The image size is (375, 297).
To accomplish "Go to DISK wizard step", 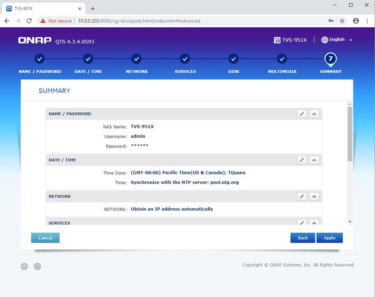I will click(x=233, y=59).
